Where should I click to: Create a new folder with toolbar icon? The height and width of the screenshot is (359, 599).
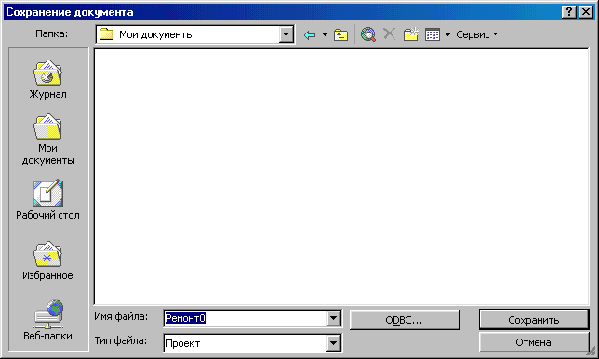pyautogui.click(x=411, y=34)
